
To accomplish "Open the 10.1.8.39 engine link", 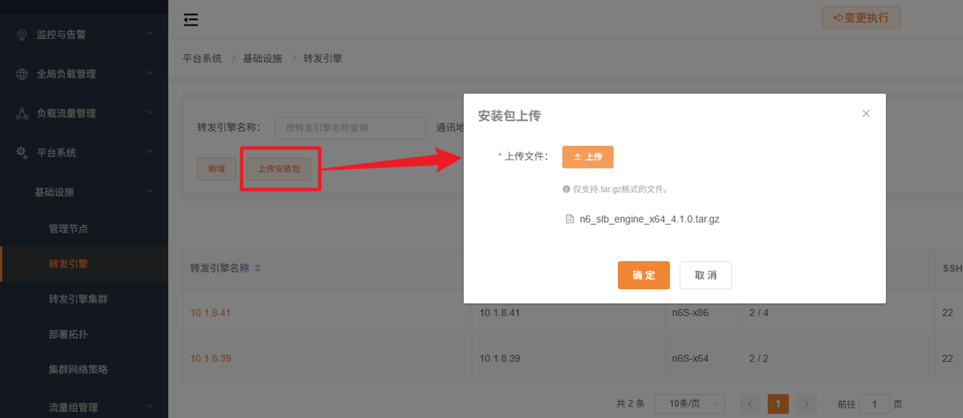I will pyautogui.click(x=210, y=359).
